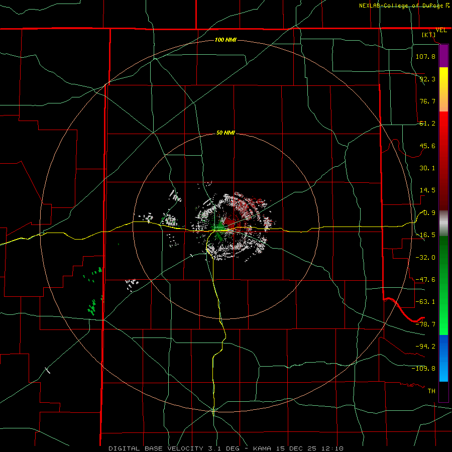
Task: Click the -78.7 velocity scale value
Action: click(425, 324)
